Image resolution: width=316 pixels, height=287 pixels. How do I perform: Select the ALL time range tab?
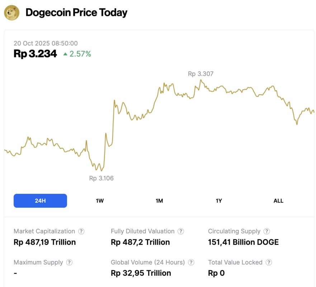pos(278,201)
